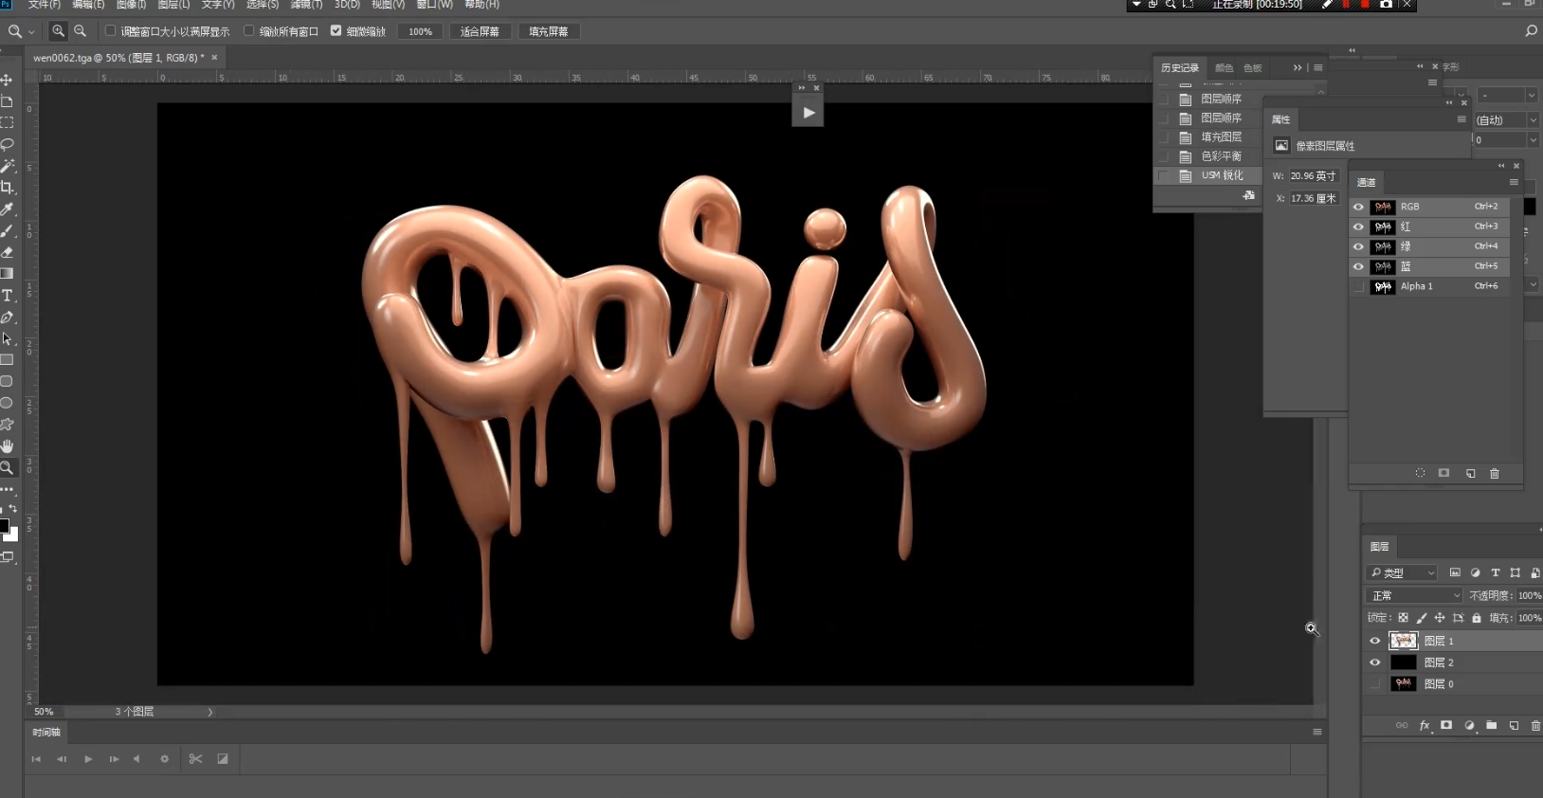Delete the channel using the Channels trash icon
Screen dimensions: 1543x798
(1495, 473)
